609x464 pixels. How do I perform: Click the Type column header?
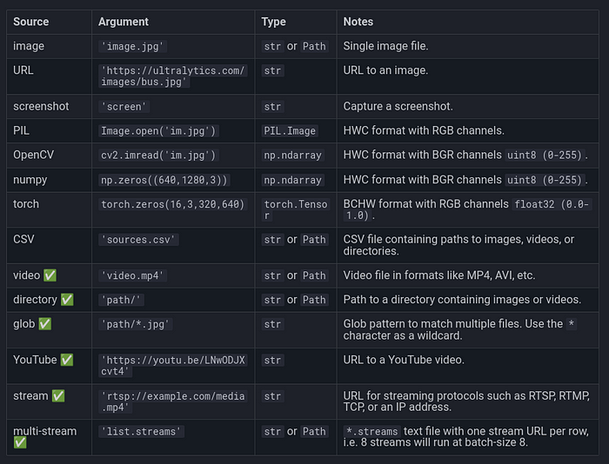276,22
